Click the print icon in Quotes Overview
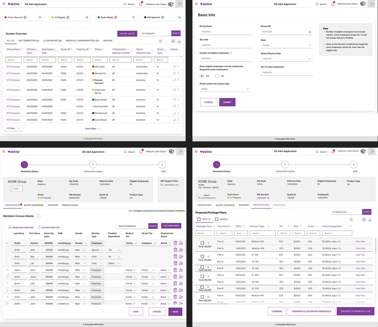This screenshot has width=378, height=327. pyautogui.click(x=173, y=41)
